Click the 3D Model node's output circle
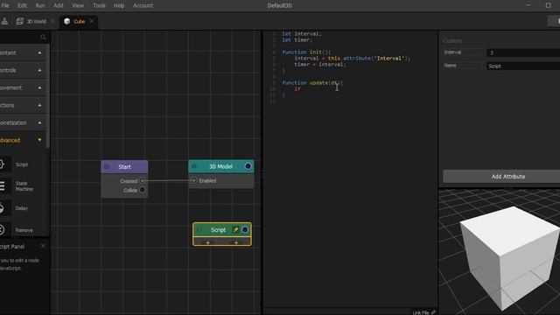The image size is (560, 315). (x=248, y=166)
